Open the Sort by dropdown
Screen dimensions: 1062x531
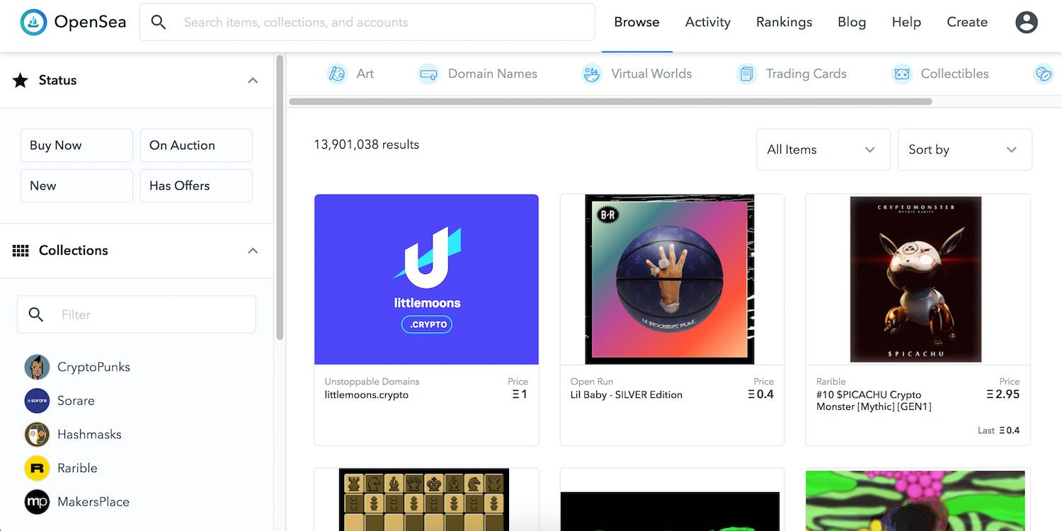pos(964,149)
